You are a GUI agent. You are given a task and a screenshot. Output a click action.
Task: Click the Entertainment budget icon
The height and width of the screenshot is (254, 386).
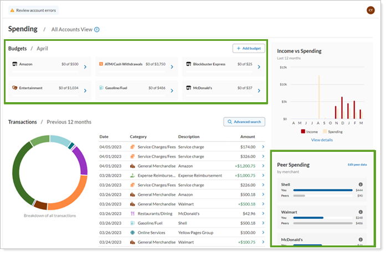coord(14,88)
